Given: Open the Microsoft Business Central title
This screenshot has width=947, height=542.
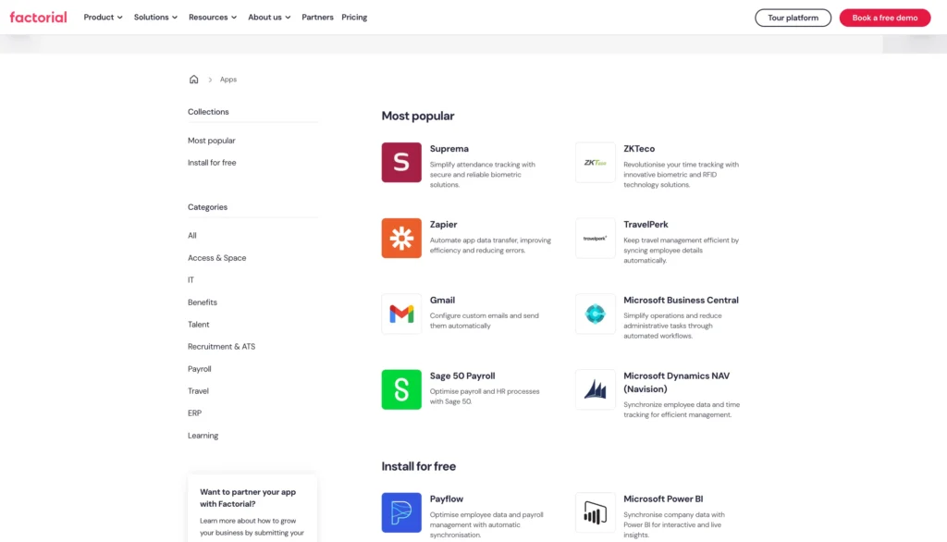Looking at the screenshot, I should click(x=681, y=301).
